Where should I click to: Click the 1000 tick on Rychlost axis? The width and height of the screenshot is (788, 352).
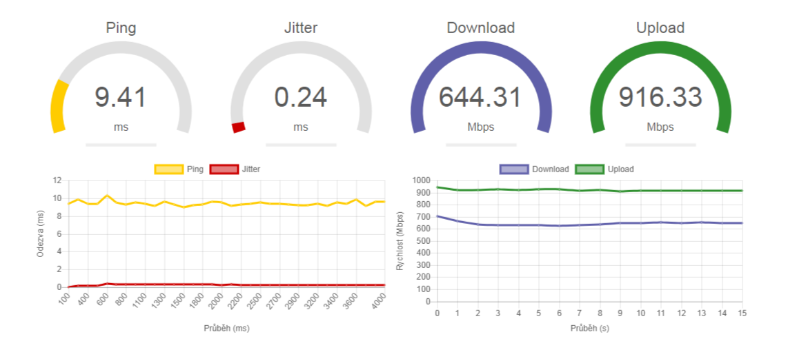(x=422, y=180)
